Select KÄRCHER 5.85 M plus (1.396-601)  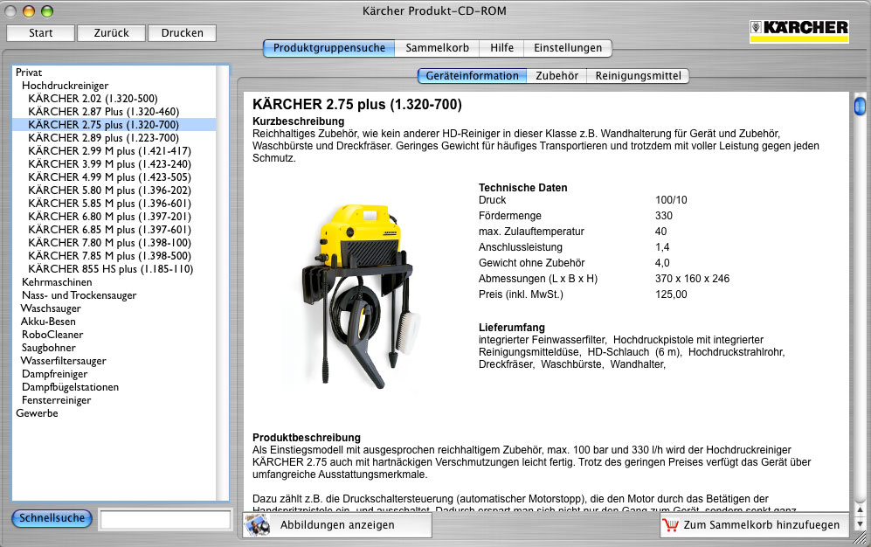[x=109, y=204]
